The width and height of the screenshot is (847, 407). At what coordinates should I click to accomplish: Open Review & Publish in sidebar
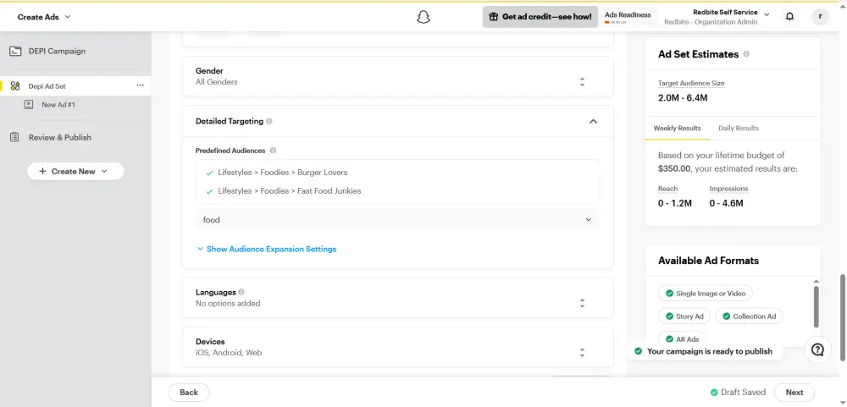59,137
